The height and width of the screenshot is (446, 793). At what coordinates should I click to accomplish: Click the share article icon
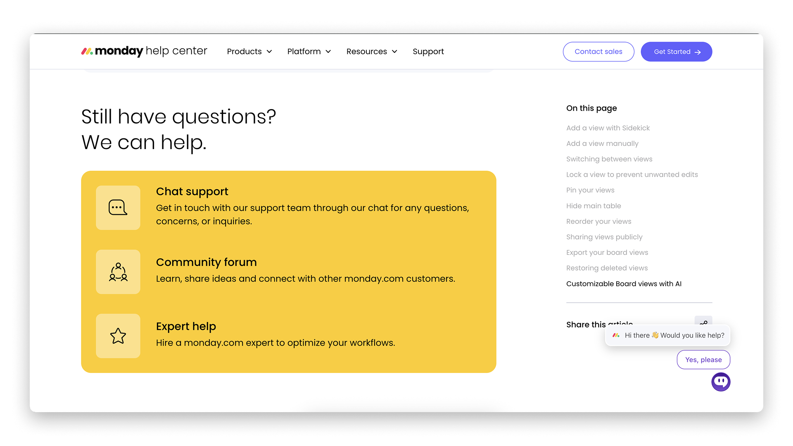tap(703, 322)
